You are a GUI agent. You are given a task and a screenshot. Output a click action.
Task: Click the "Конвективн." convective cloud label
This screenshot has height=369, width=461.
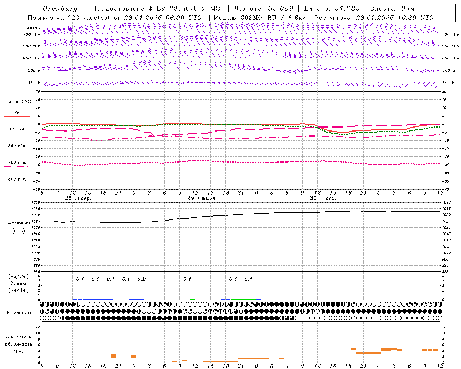point(18,337)
